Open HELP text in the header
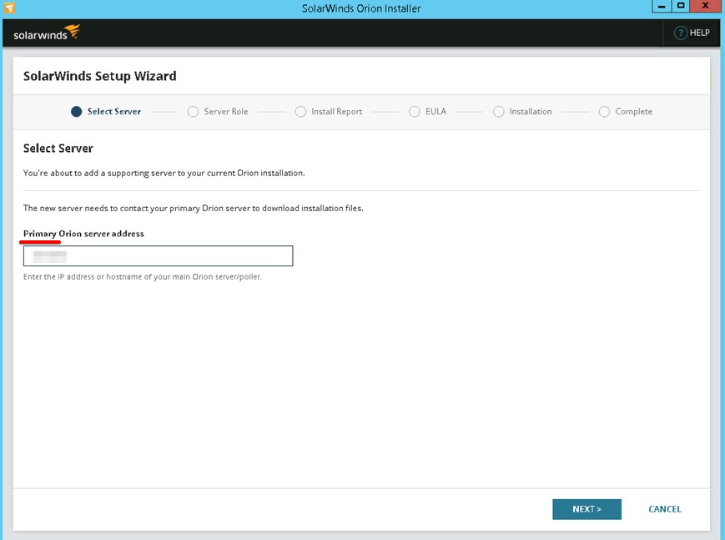 click(699, 33)
